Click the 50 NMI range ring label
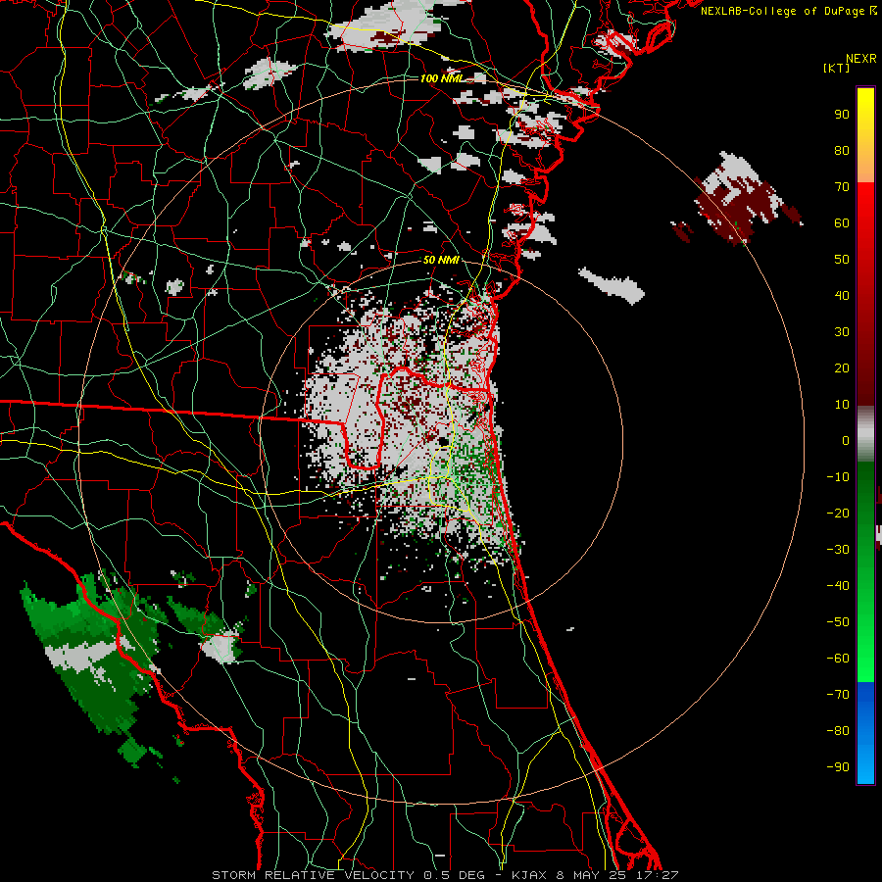 [441, 260]
